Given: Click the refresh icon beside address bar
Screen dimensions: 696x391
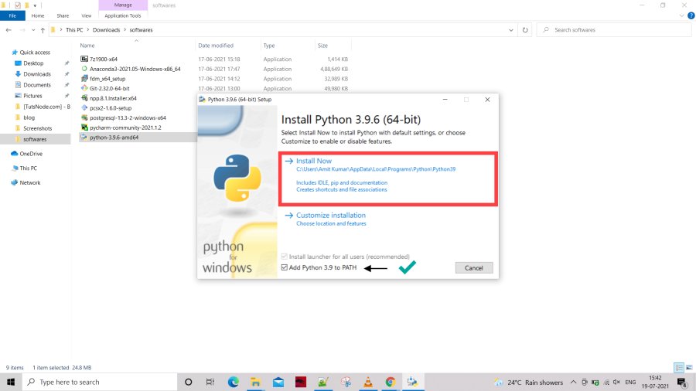Looking at the screenshot, I should tap(525, 30).
